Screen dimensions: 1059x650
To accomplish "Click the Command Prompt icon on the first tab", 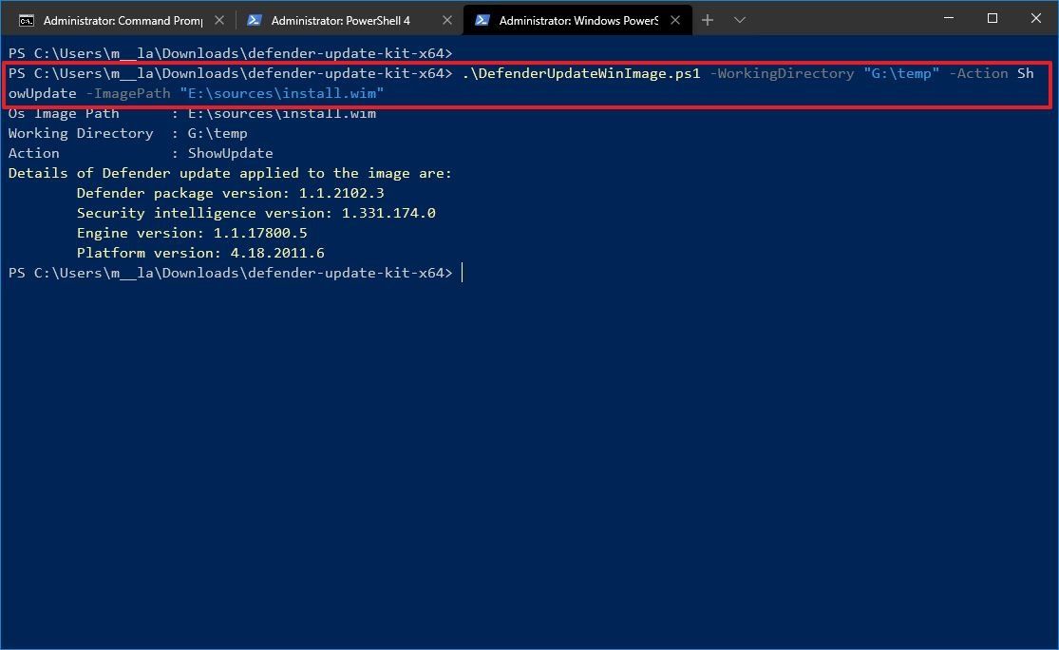I will 25,18.
